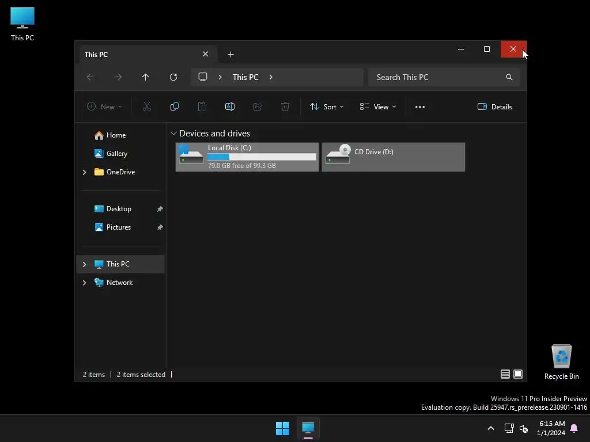The width and height of the screenshot is (590, 442).
Task: Click the Rename icon in toolbar
Action: pos(230,106)
